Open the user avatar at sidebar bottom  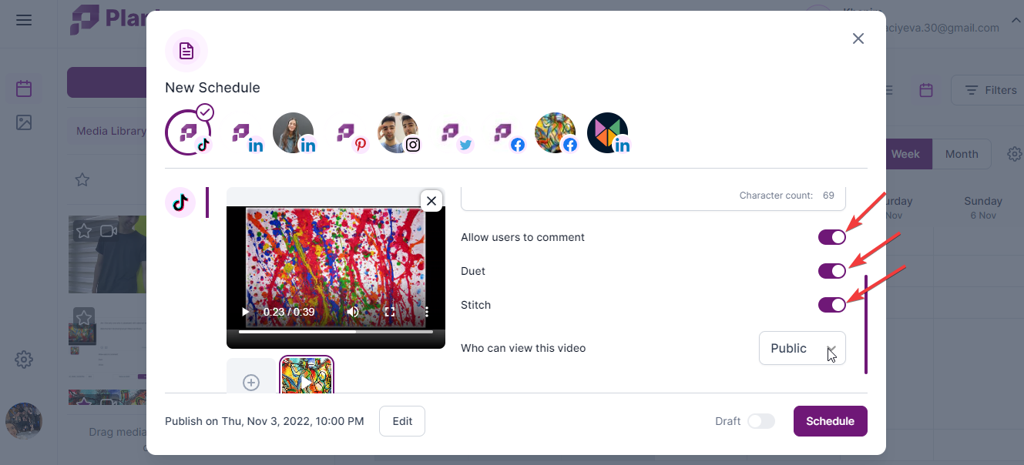tap(24, 421)
